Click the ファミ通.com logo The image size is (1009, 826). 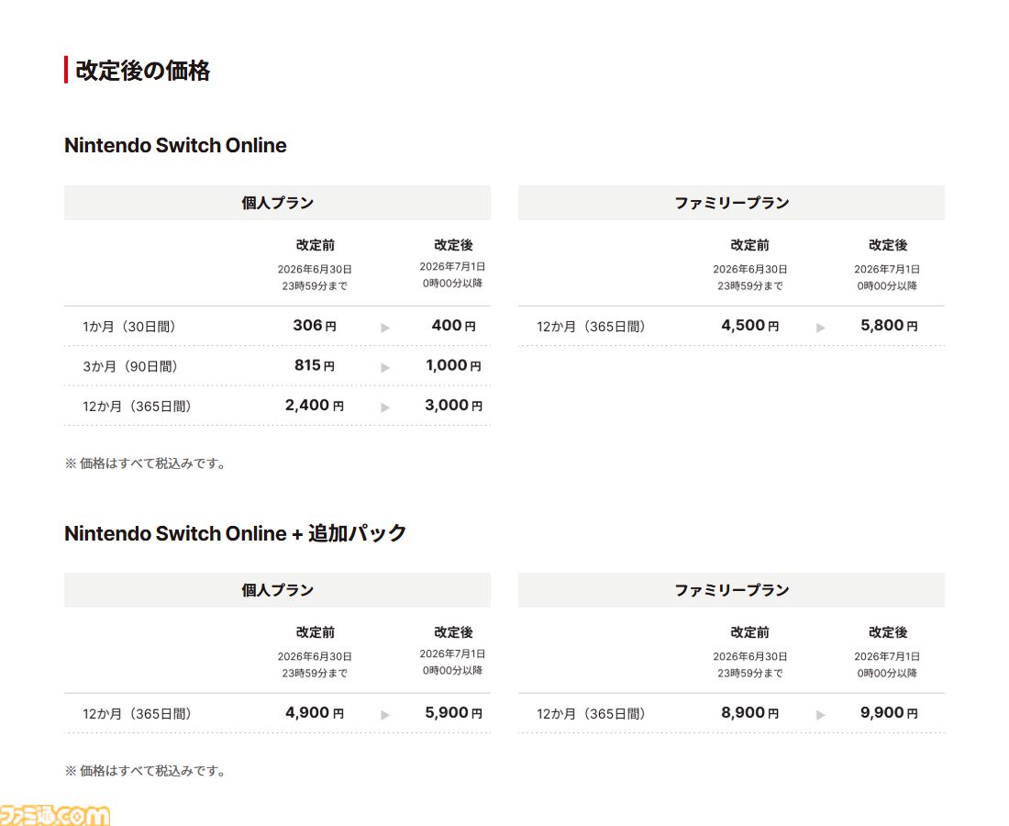(55, 815)
